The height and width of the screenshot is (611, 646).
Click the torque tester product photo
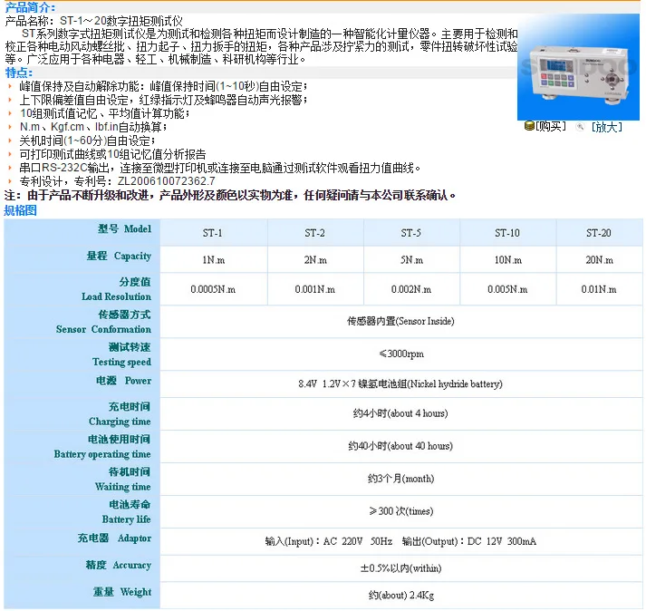[578, 67]
